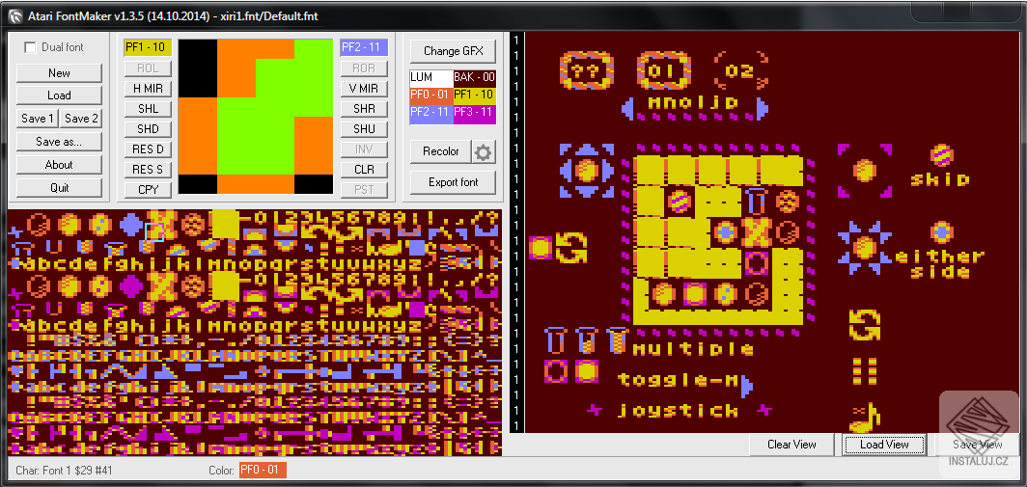Screen dimensions: 1027x487
Task: Choose PF0 - 01 orange color swatch
Action: click(430, 95)
